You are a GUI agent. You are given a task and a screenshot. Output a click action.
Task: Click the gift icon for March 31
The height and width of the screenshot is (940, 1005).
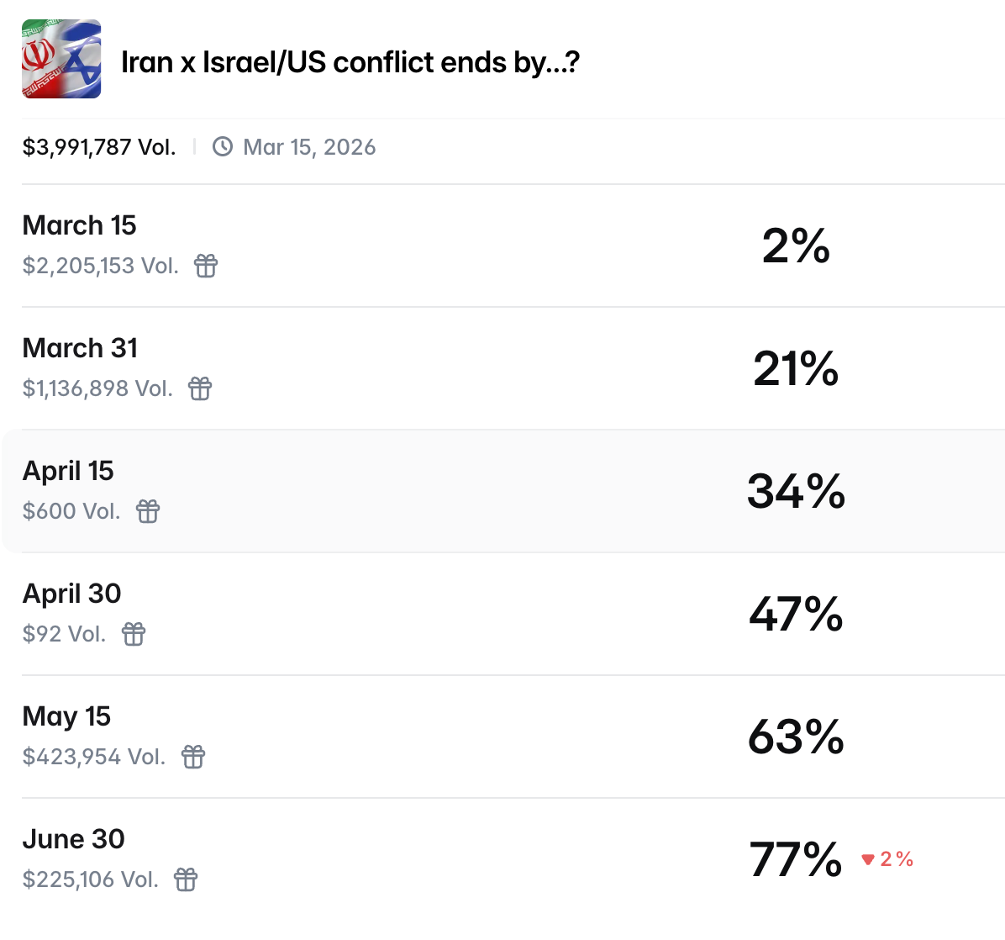(x=200, y=388)
